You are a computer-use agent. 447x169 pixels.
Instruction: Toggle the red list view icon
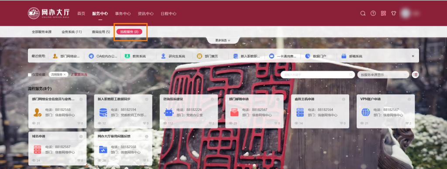[x=415, y=75]
